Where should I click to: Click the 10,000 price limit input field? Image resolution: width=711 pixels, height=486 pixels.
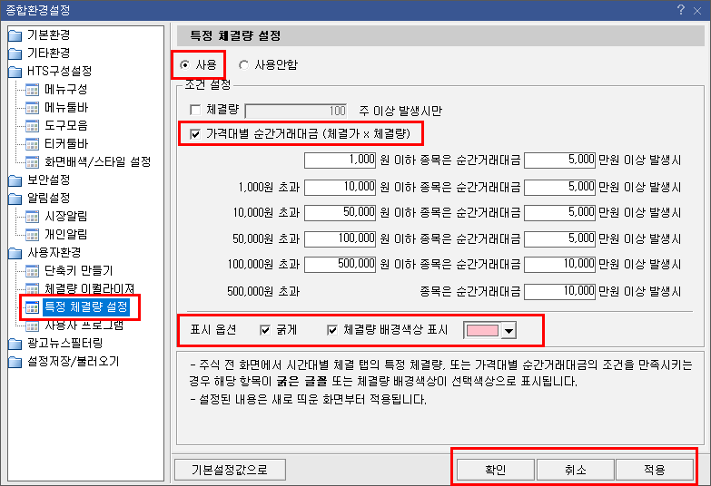coord(341,187)
